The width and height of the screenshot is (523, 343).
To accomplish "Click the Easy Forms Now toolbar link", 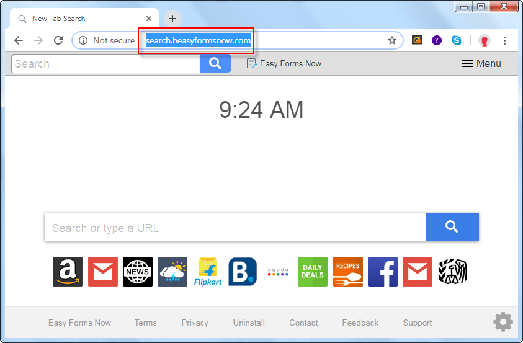I will pyautogui.click(x=284, y=63).
